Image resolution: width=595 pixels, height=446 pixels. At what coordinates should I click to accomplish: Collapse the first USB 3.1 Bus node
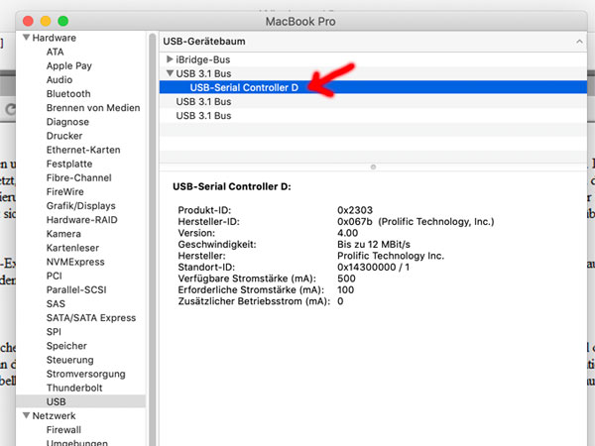[170, 72]
